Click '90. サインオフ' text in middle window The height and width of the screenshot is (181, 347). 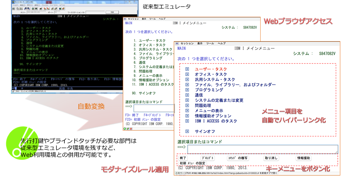pos(144,93)
